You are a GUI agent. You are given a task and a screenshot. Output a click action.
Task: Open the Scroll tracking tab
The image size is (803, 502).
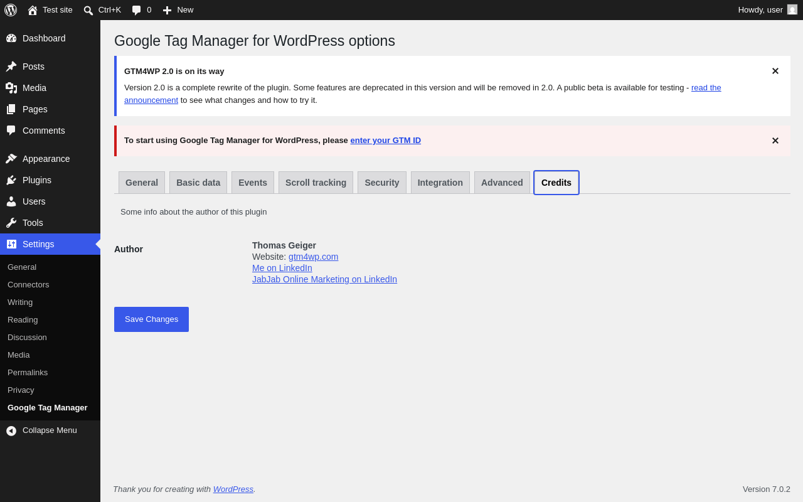pos(316,183)
